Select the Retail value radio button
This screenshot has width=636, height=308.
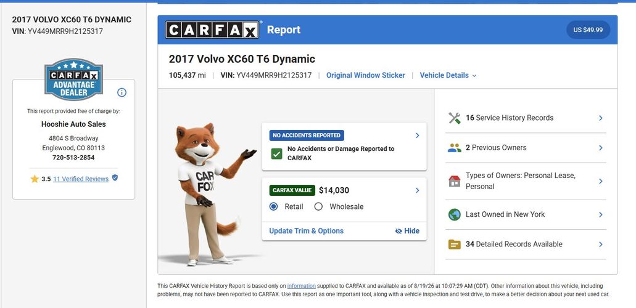[274, 207]
